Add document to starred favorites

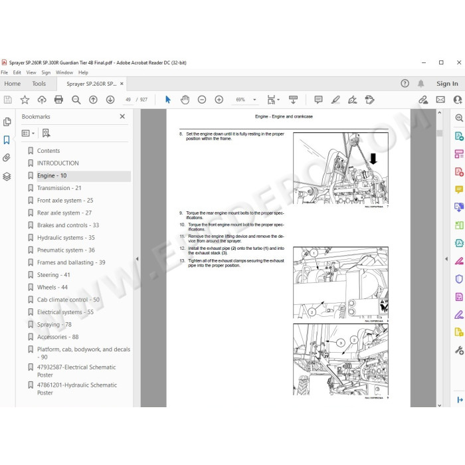25,100
